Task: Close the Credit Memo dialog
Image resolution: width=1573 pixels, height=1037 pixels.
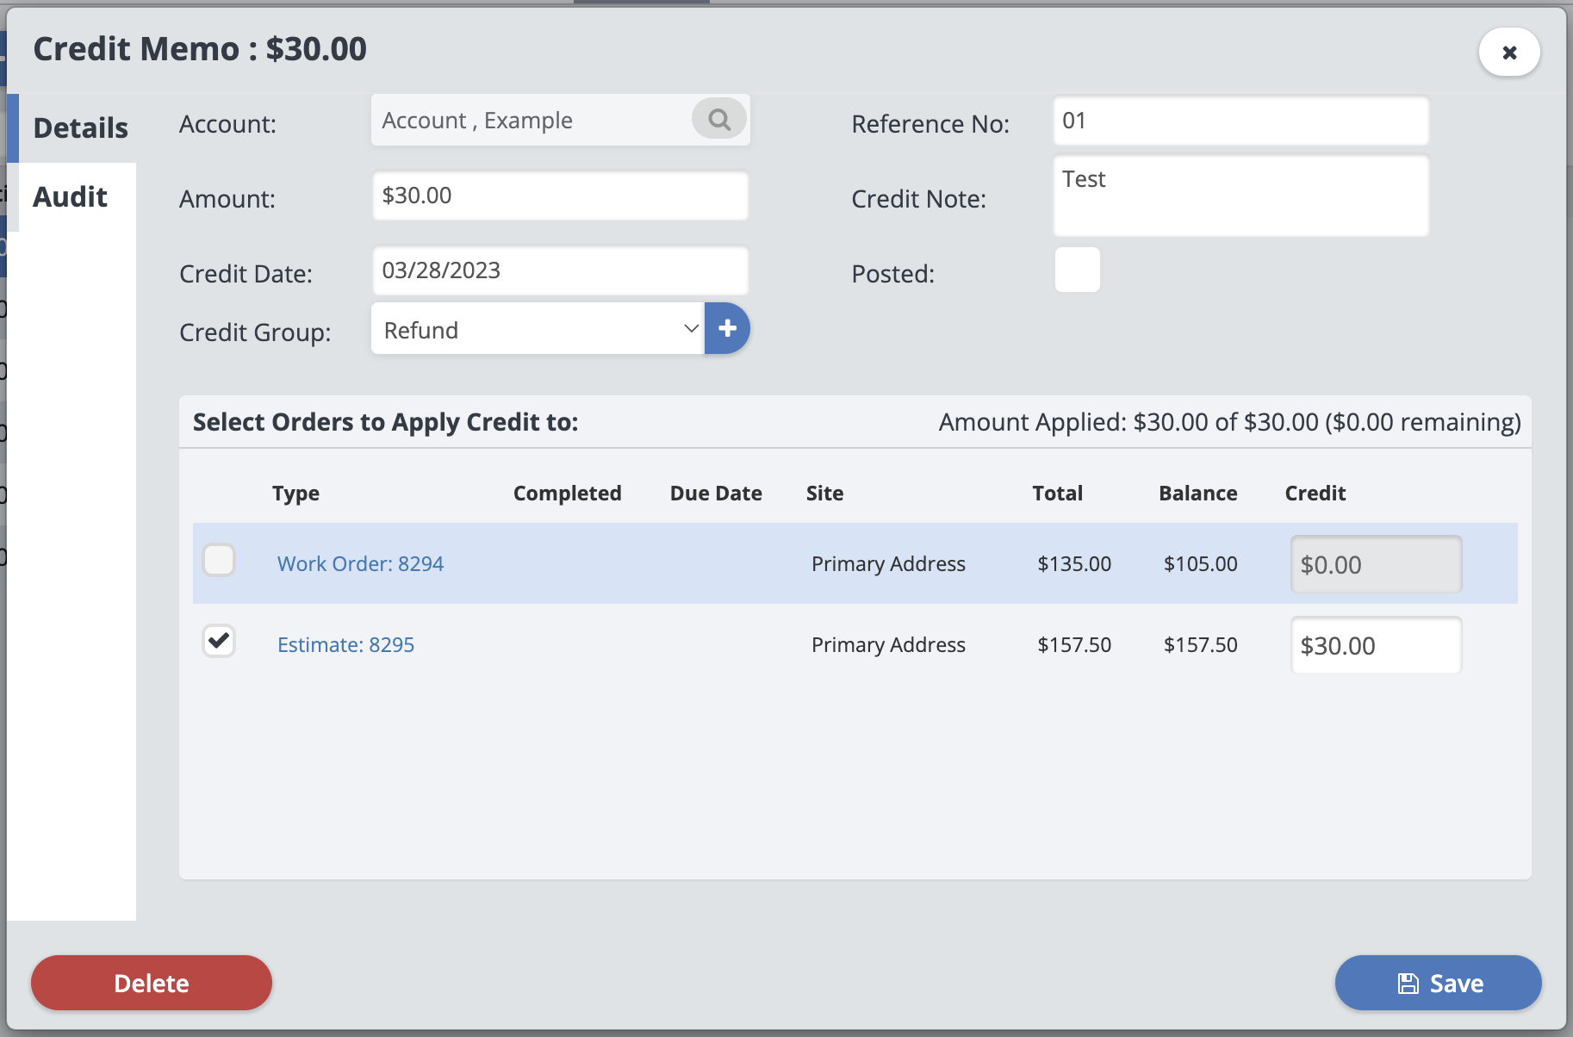Action: point(1509,53)
